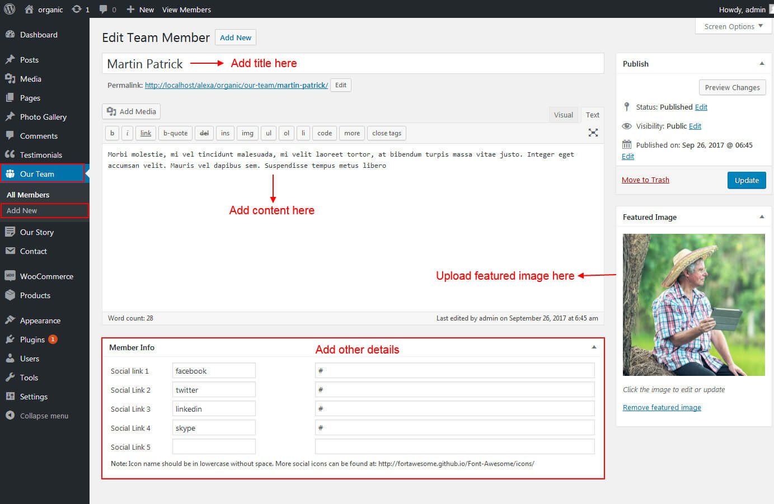Click the ol quicktag button
The image size is (774, 504).
(287, 133)
